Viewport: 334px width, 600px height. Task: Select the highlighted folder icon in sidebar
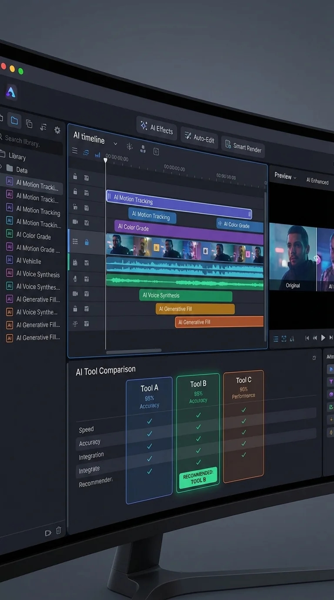pos(14,121)
